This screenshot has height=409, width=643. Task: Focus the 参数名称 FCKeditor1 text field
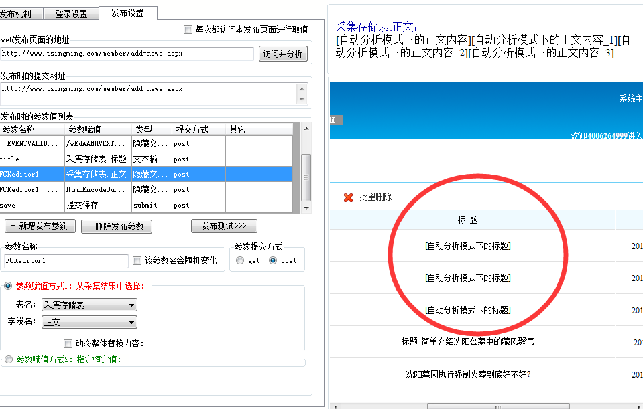[x=65, y=260]
